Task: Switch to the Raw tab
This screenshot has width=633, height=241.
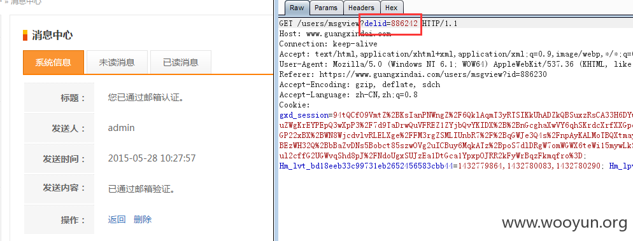Action: [297, 8]
